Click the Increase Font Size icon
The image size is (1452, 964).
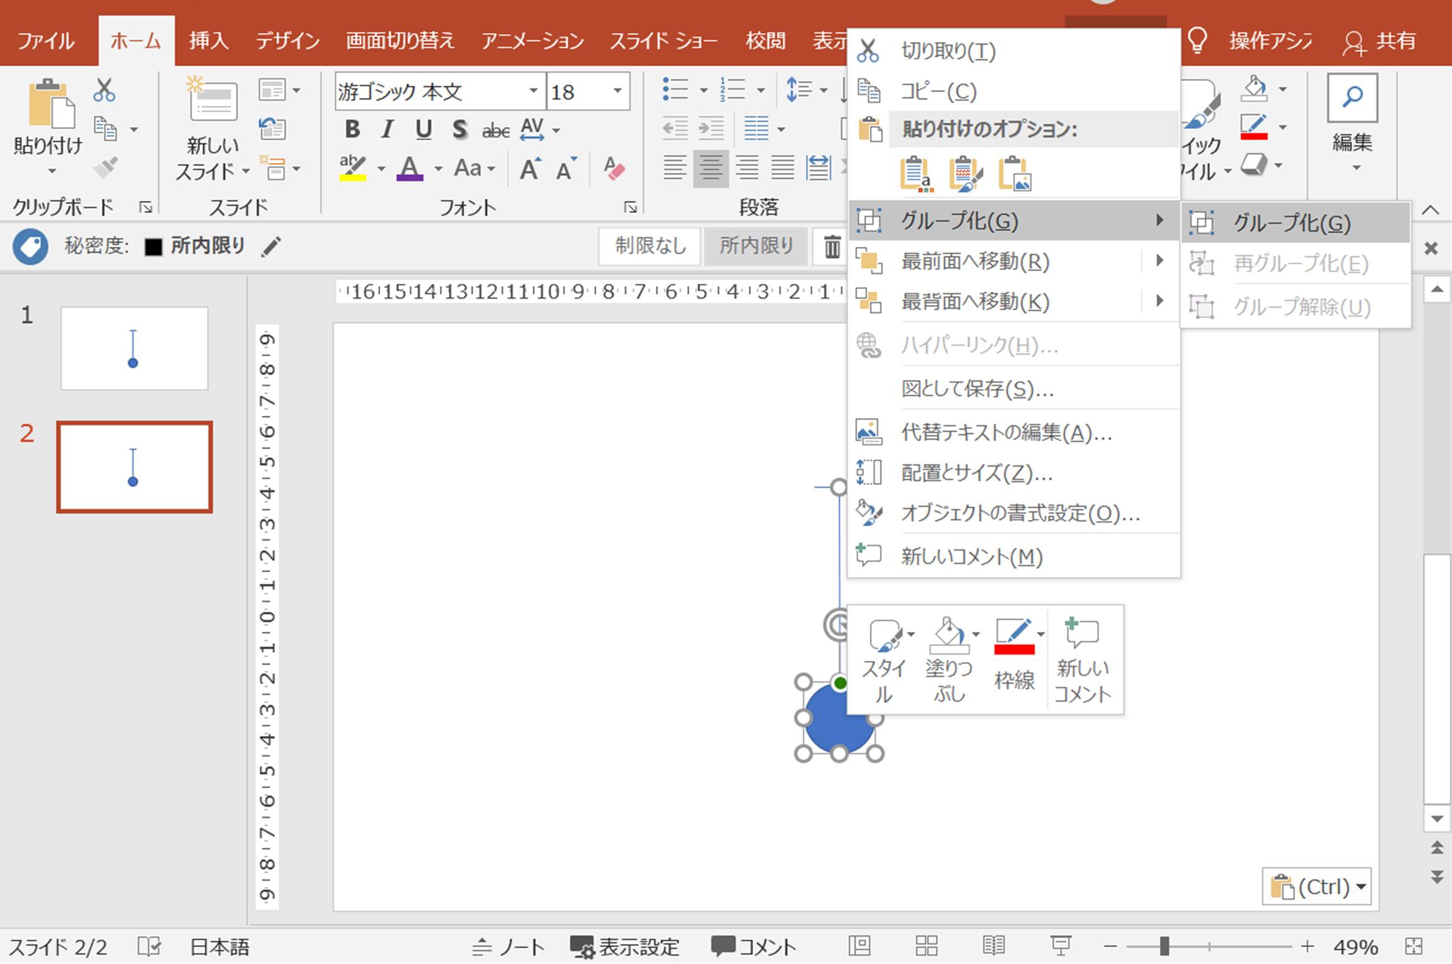pos(530,168)
